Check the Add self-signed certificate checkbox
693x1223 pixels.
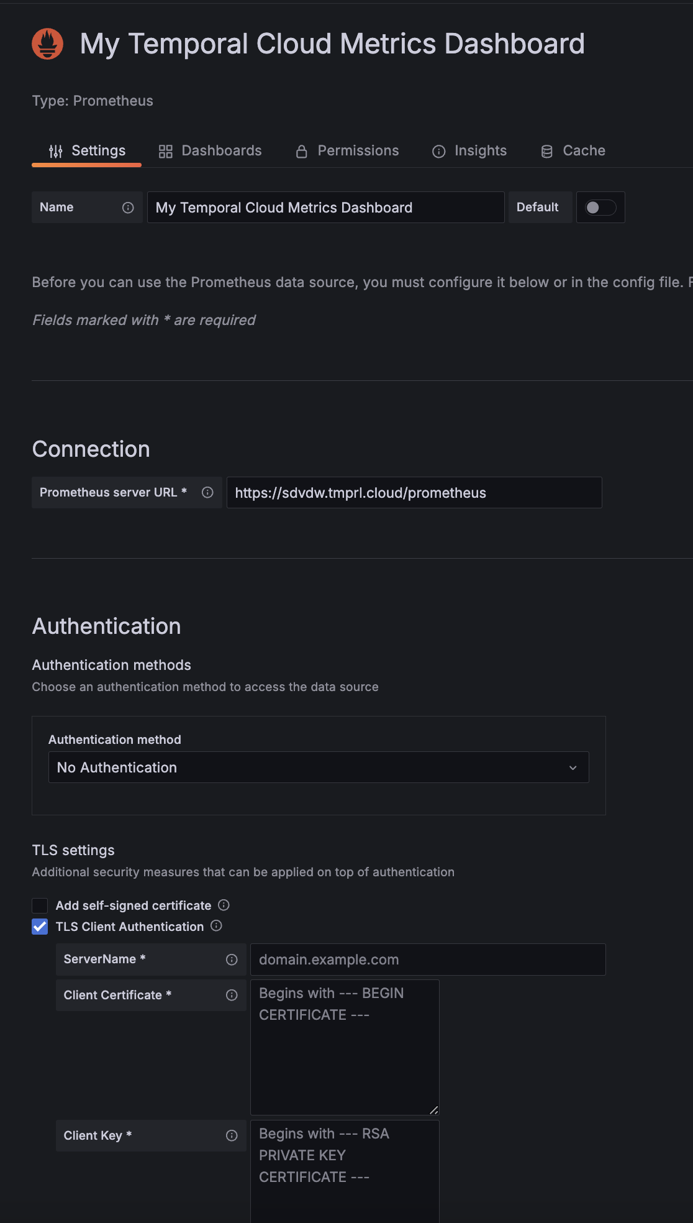pyautogui.click(x=40, y=905)
